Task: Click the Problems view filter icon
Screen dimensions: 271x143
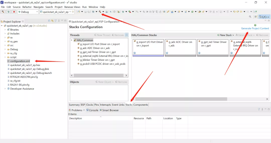Action: pos(259,109)
